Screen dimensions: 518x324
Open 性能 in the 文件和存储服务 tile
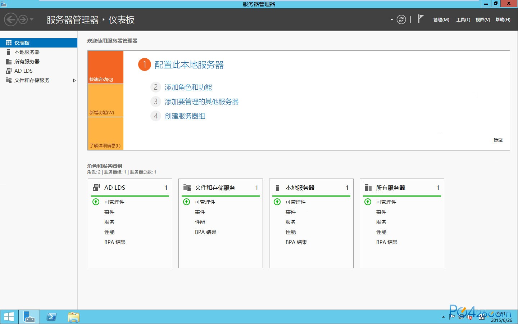coord(200,222)
